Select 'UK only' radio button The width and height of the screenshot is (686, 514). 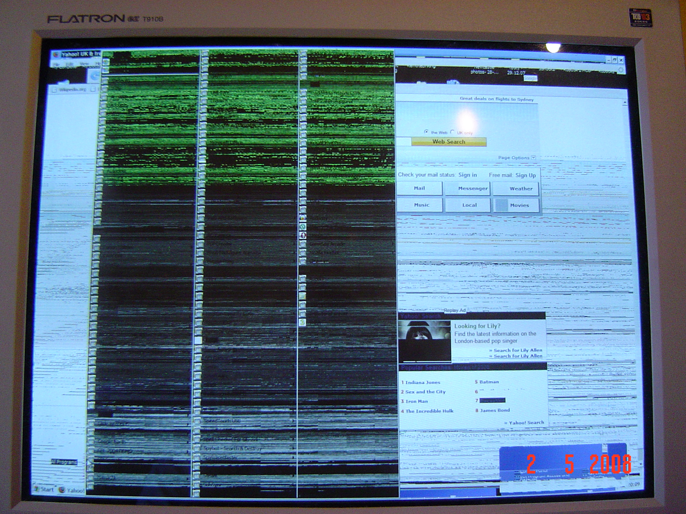[452, 132]
